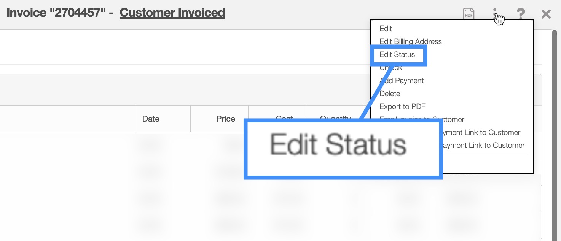
Task: Click the Price column header
Action: coord(226,119)
